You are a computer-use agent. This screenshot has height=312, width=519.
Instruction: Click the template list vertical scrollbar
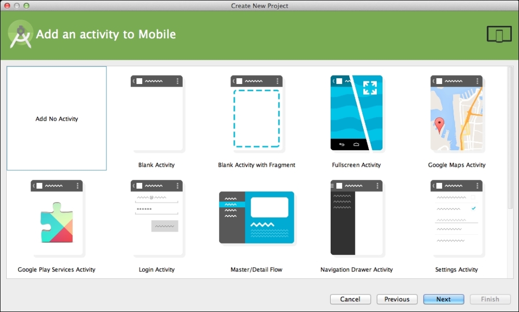[x=510, y=138]
